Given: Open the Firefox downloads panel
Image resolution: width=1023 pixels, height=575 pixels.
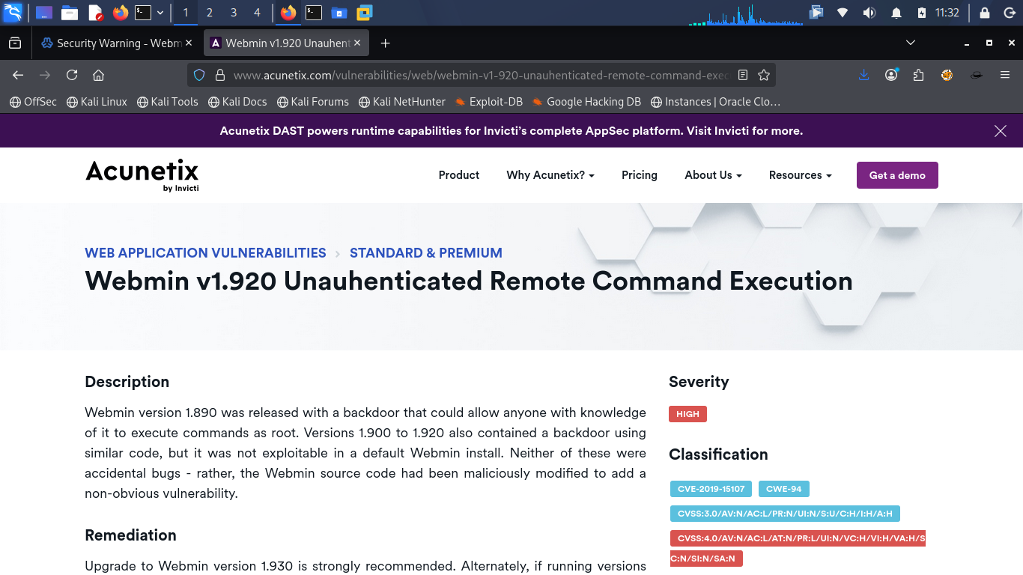Looking at the screenshot, I should [x=863, y=75].
